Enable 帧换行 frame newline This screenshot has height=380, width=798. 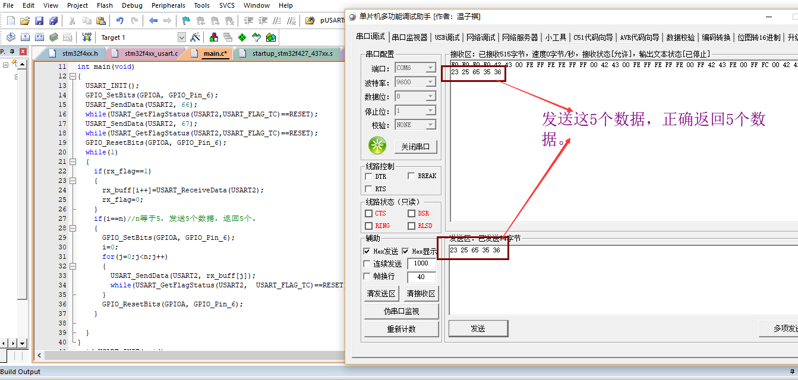[367, 277]
